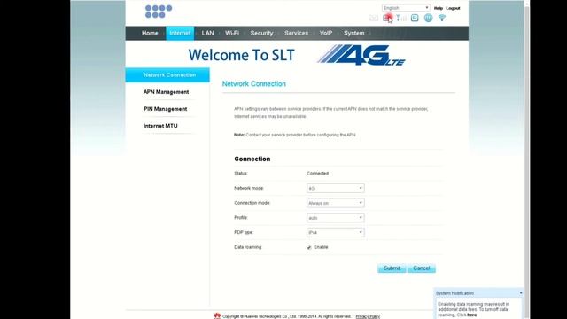Click the Huawei logo in the footer
This screenshot has height=319, width=567.
click(x=217, y=315)
